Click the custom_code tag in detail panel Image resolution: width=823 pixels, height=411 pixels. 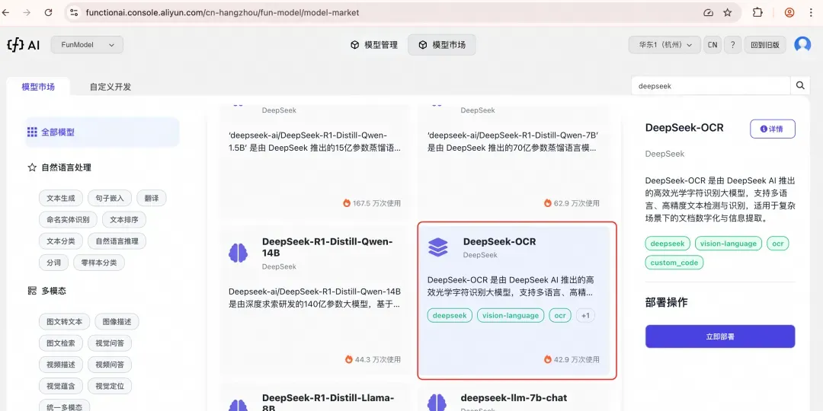(x=674, y=263)
